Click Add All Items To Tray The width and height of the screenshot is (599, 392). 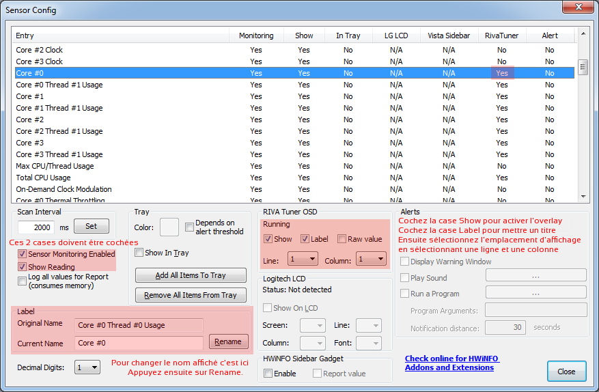pyautogui.click(x=191, y=275)
